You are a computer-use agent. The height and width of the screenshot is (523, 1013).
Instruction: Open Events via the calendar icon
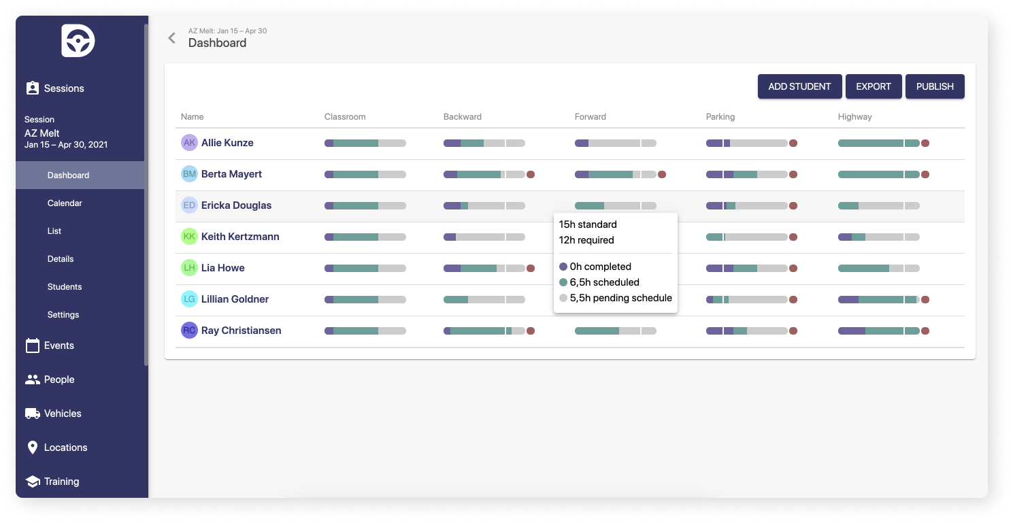point(32,345)
